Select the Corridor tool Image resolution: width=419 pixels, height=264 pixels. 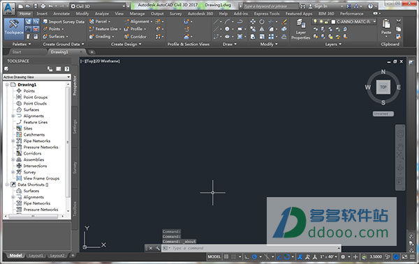[135, 36]
